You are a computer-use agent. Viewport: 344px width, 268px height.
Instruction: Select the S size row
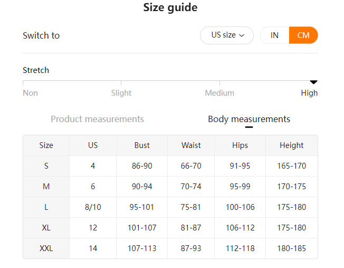click(x=46, y=166)
